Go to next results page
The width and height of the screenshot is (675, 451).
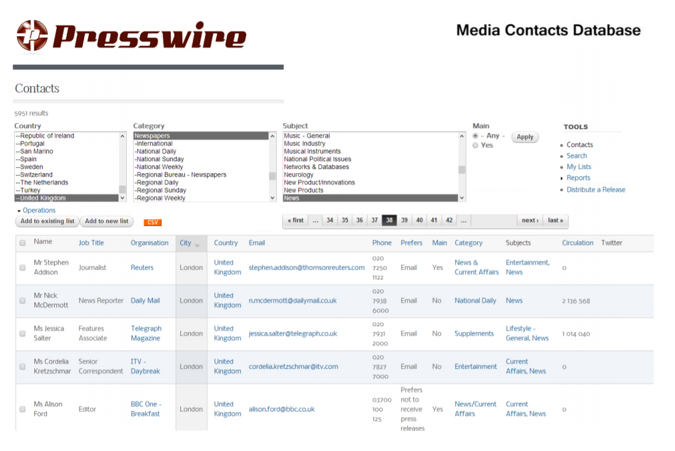tap(530, 220)
